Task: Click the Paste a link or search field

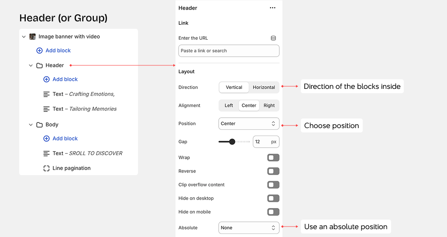Action: 229,51
